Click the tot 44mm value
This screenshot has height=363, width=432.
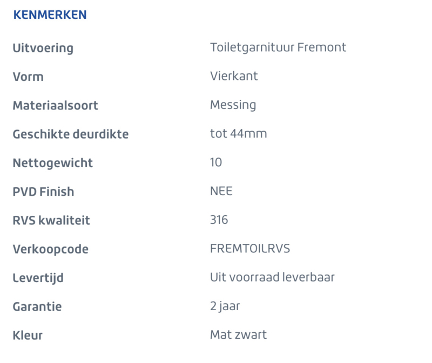click(239, 133)
